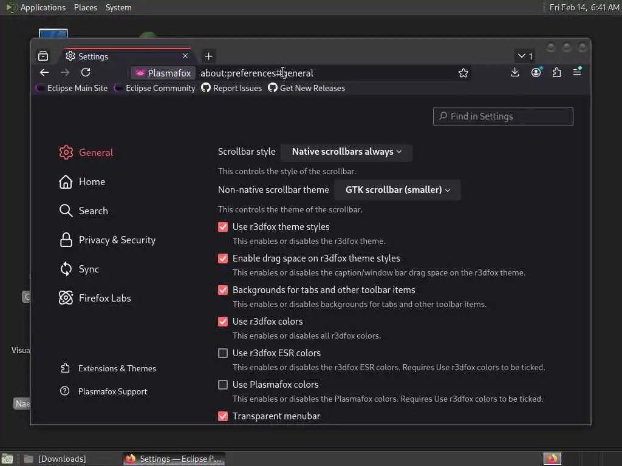The image size is (622, 466).
Task: Click the Firefox Labs atom icon
Action: [x=66, y=298]
